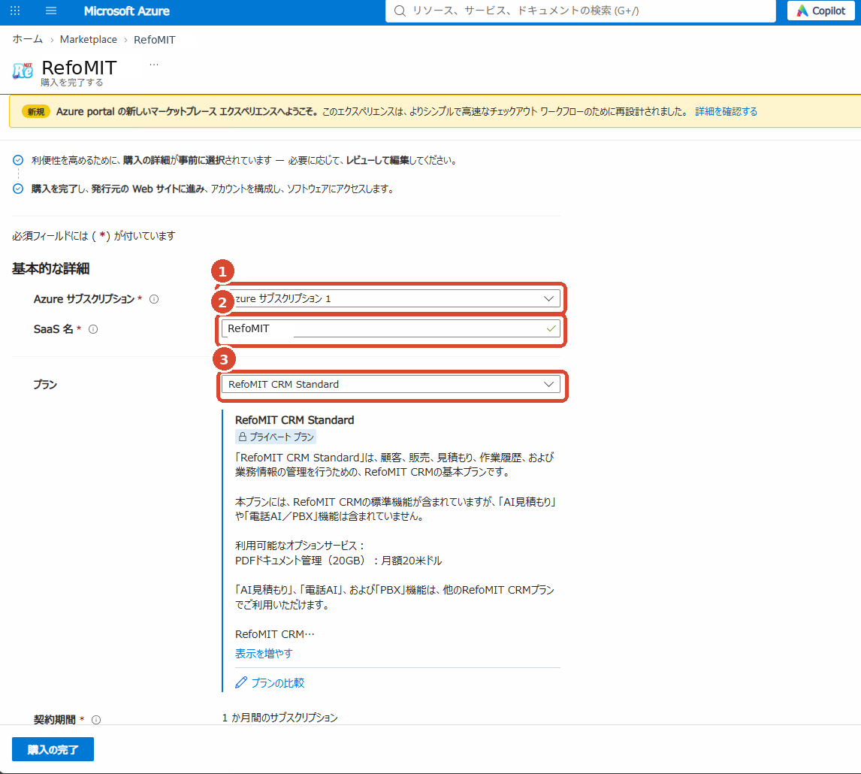The height and width of the screenshot is (774, 861).
Task: Click the Microsoft Azure home title
Action: tap(127, 11)
